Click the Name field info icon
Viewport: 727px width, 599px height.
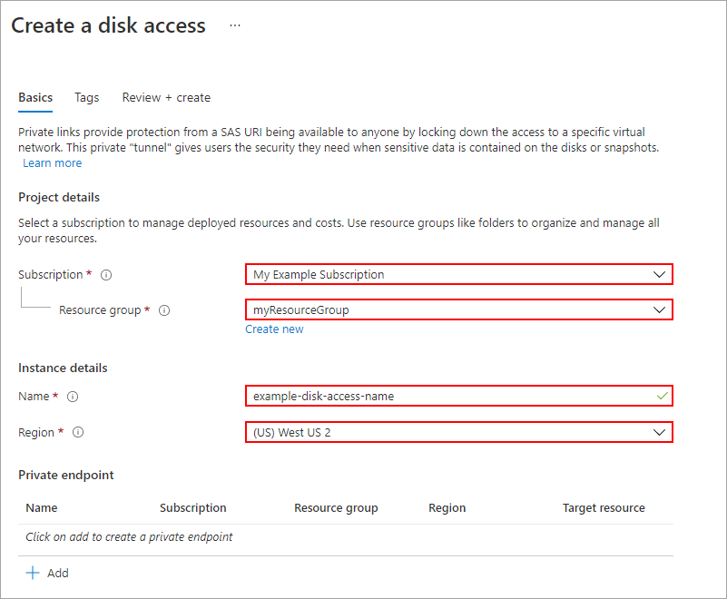pos(73,397)
